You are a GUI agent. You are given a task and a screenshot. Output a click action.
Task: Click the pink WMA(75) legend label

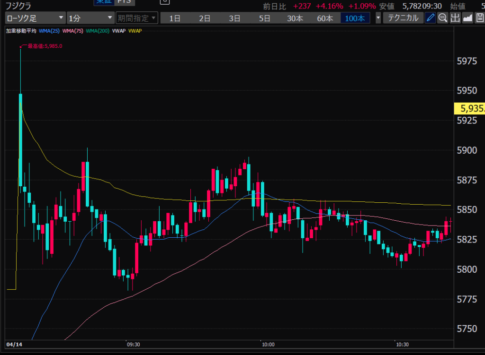tap(72, 31)
